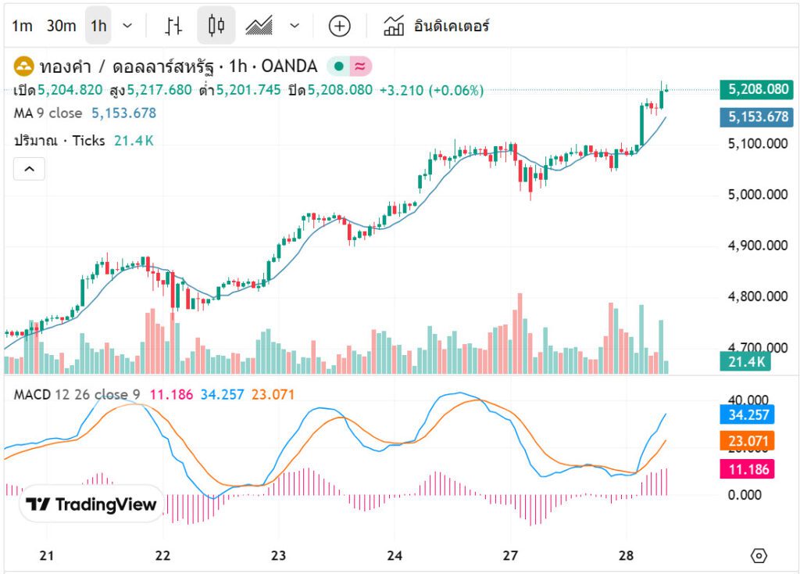The image size is (800, 574).
Task: Select the 1h timeframe
Action: (x=98, y=26)
